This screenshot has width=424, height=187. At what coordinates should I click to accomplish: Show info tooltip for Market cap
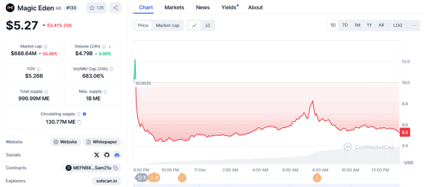point(45,46)
